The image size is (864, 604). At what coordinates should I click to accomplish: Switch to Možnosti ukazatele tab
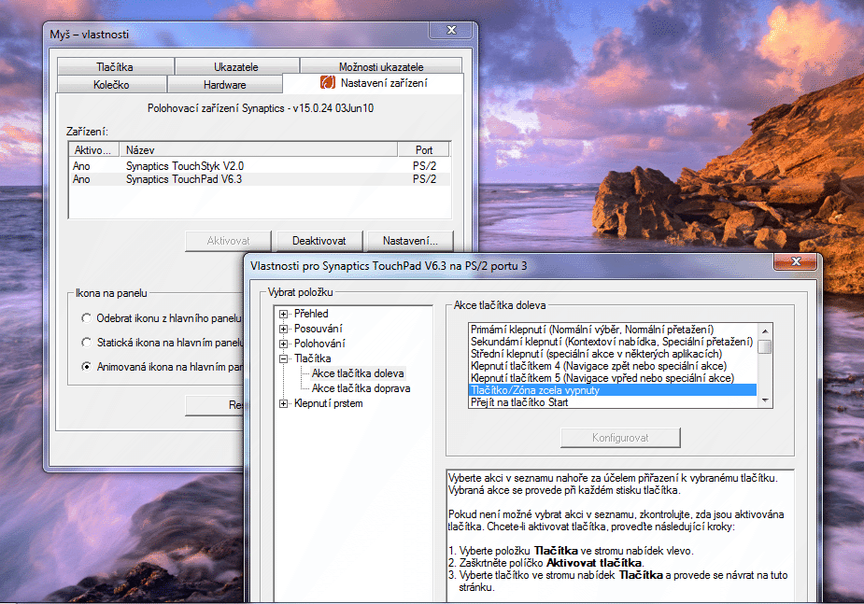[381, 66]
